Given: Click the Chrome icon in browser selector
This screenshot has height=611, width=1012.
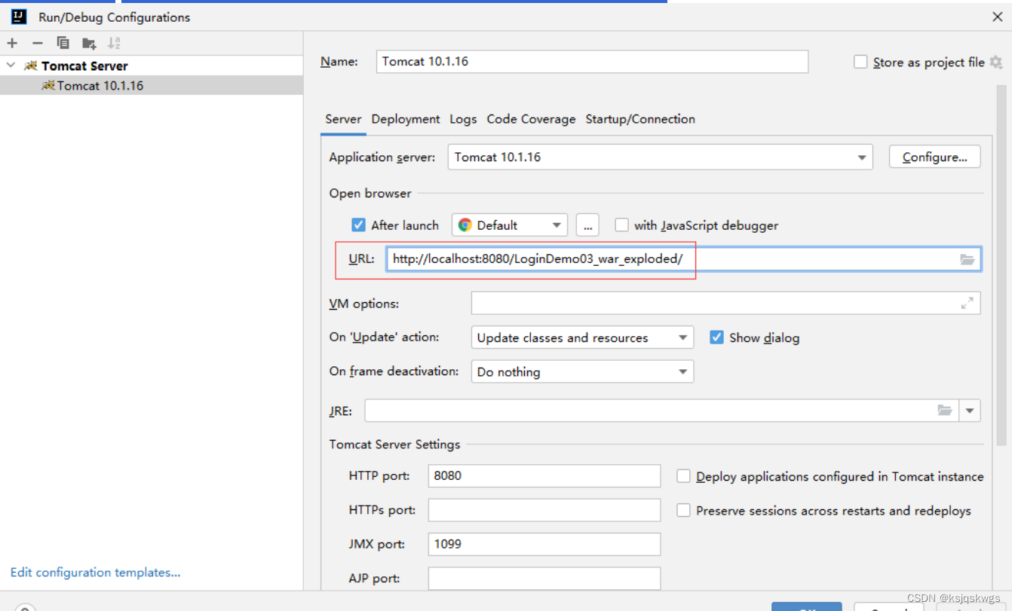Looking at the screenshot, I should pyautogui.click(x=465, y=225).
